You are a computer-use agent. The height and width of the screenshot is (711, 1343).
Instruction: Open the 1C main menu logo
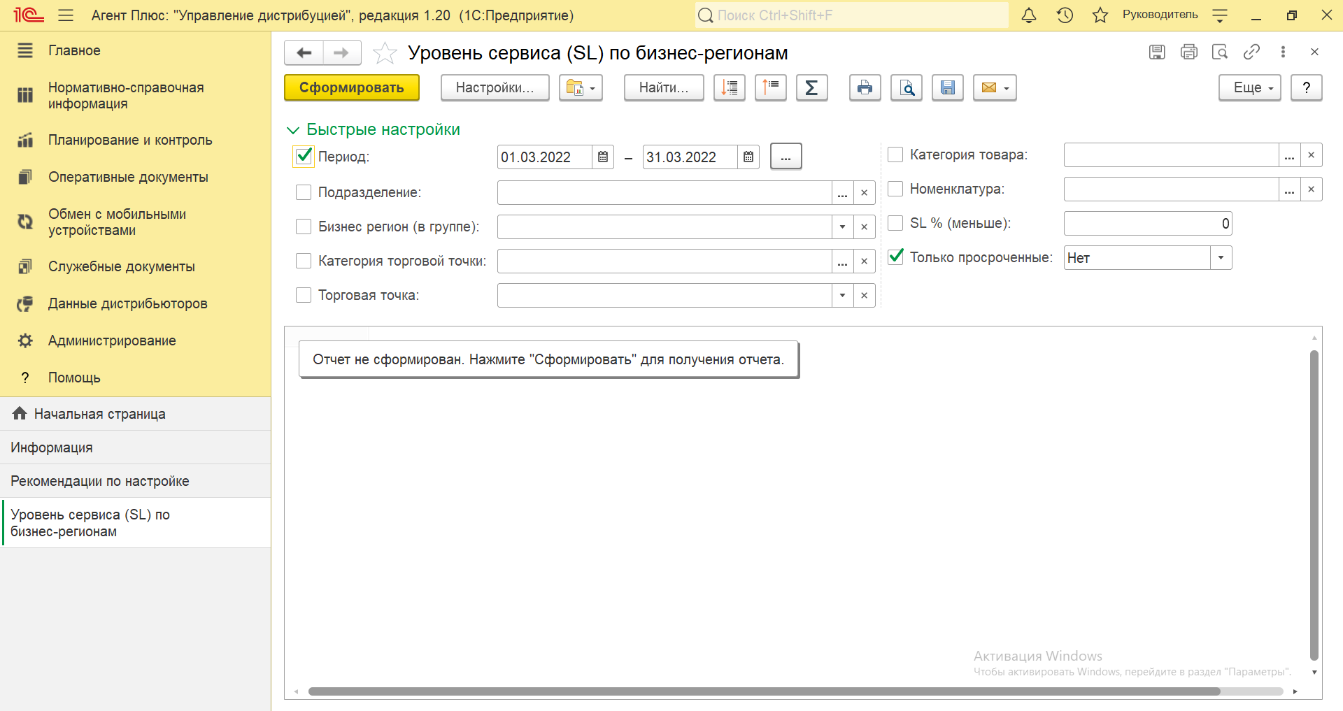tap(28, 15)
